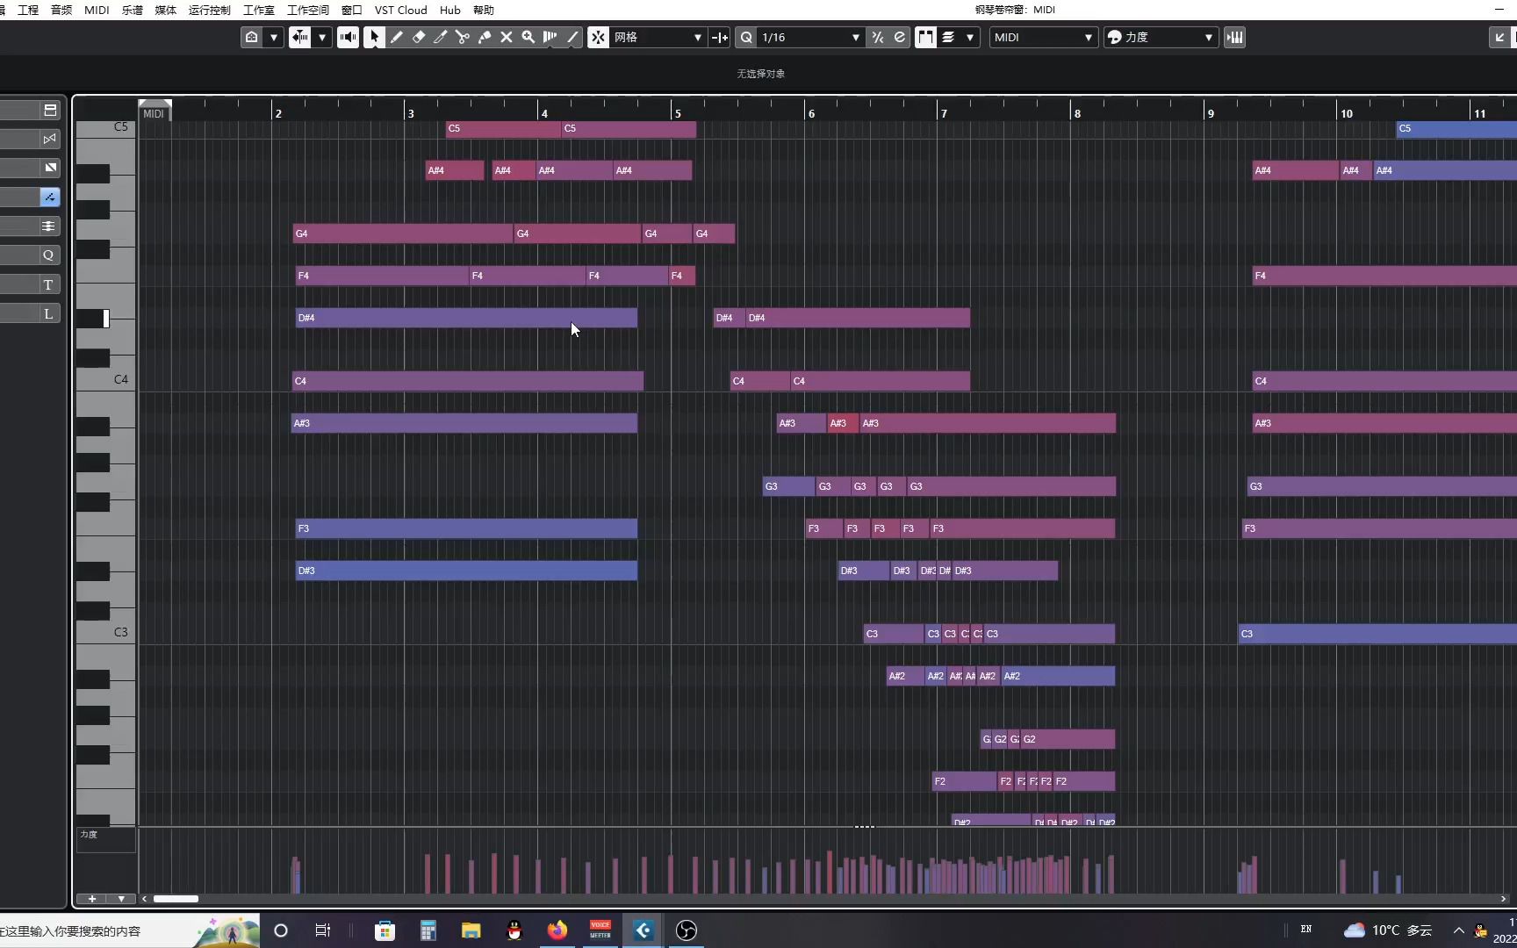Toggle Snap on/off icon
The width and height of the screenshot is (1517, 948).
pyautogui.click(x=598, y=37)
